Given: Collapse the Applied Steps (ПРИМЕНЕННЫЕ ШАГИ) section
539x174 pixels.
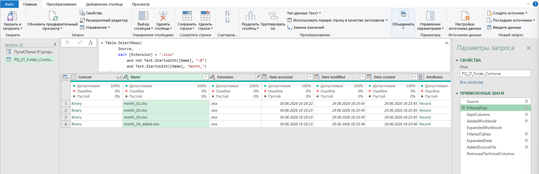Looking at the screenshot, I should tap(457, 93).
